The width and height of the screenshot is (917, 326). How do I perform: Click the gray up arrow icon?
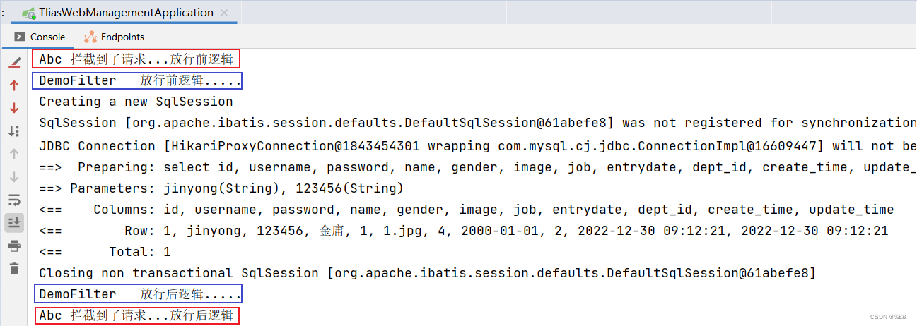[x=14, y=154]
